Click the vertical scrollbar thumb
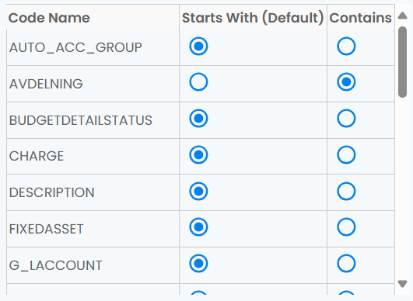The width and height of the screenshot is (413, 301). 402,62
